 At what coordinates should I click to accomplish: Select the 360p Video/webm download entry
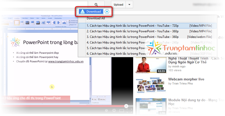click(147, 37)
